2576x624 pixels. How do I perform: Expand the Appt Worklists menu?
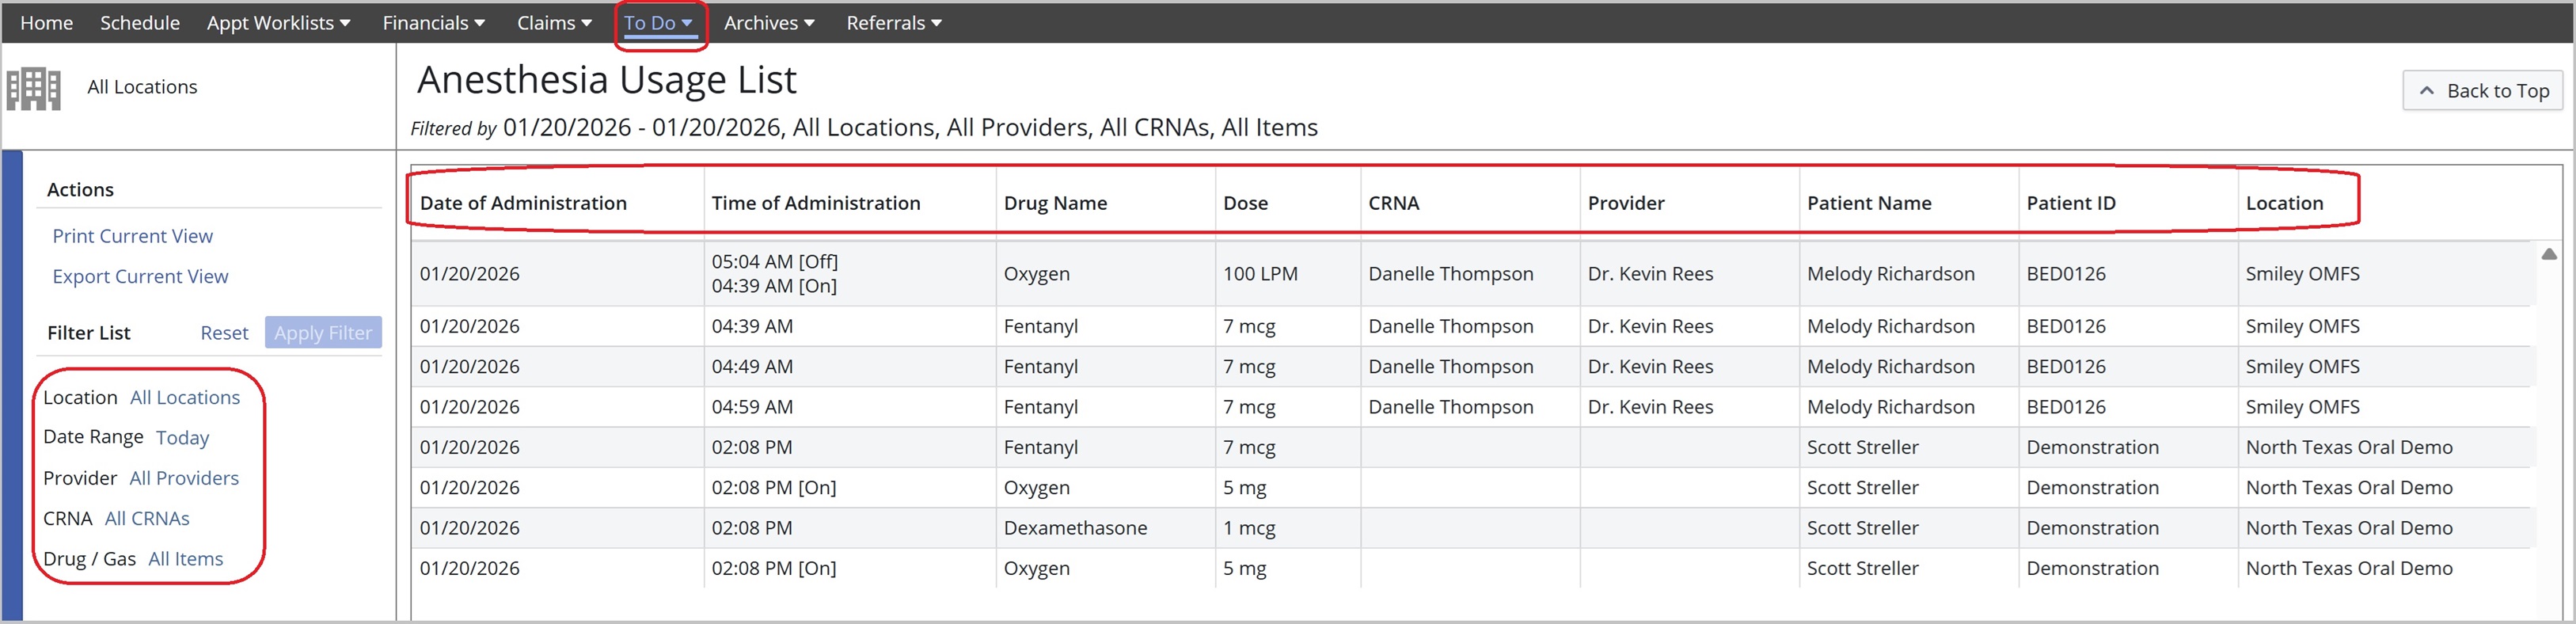[278, 23]
